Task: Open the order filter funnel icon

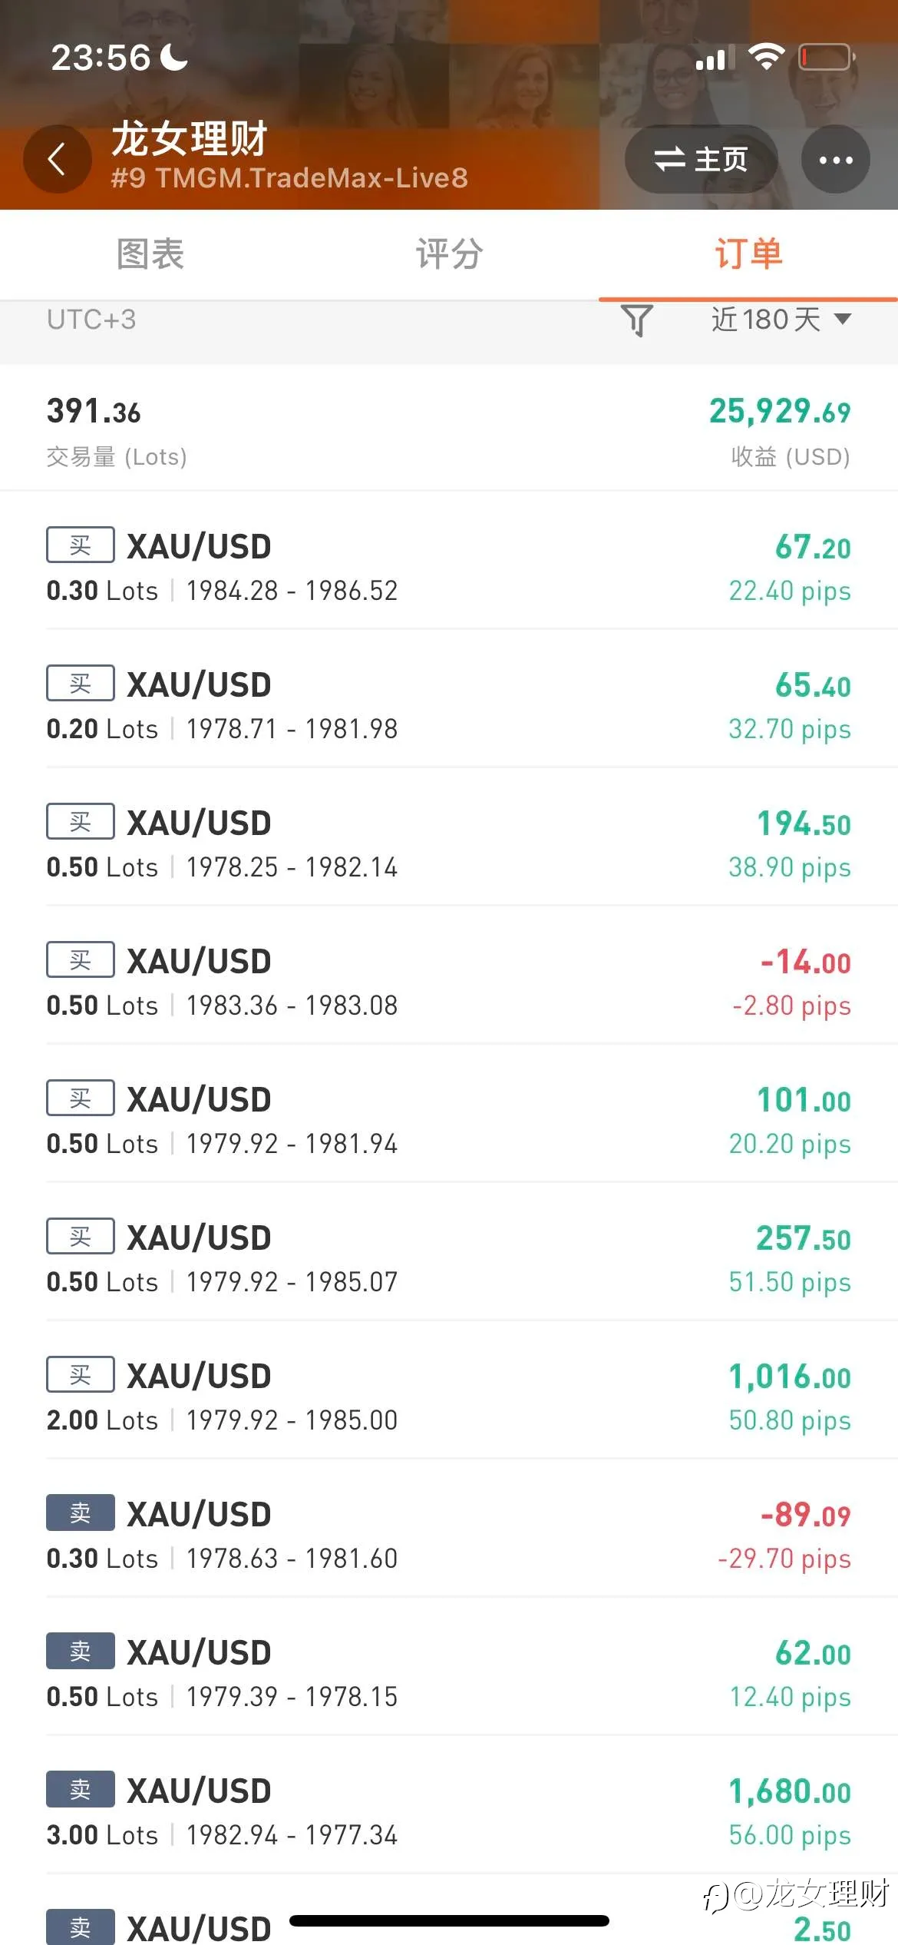Action: (636, 320)
